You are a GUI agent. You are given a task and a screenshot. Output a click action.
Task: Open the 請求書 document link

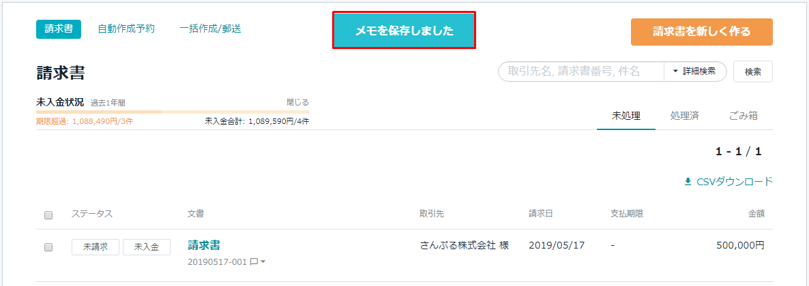point(205,245)
